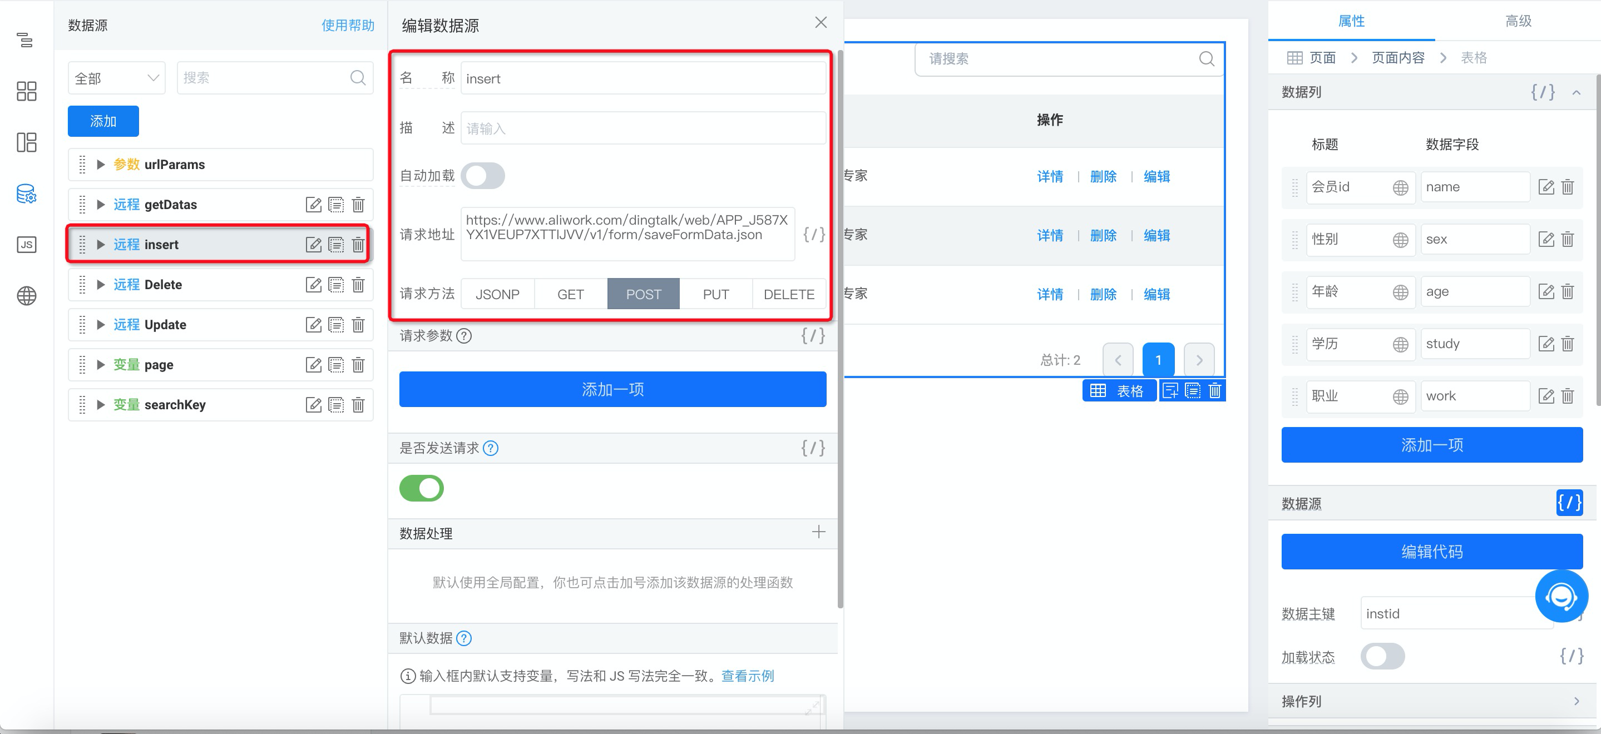Image resolution: width=1601 pixels, height=734 pixels.
Task: Delete the Update data source with trash icon
Action: coord(358,324)
